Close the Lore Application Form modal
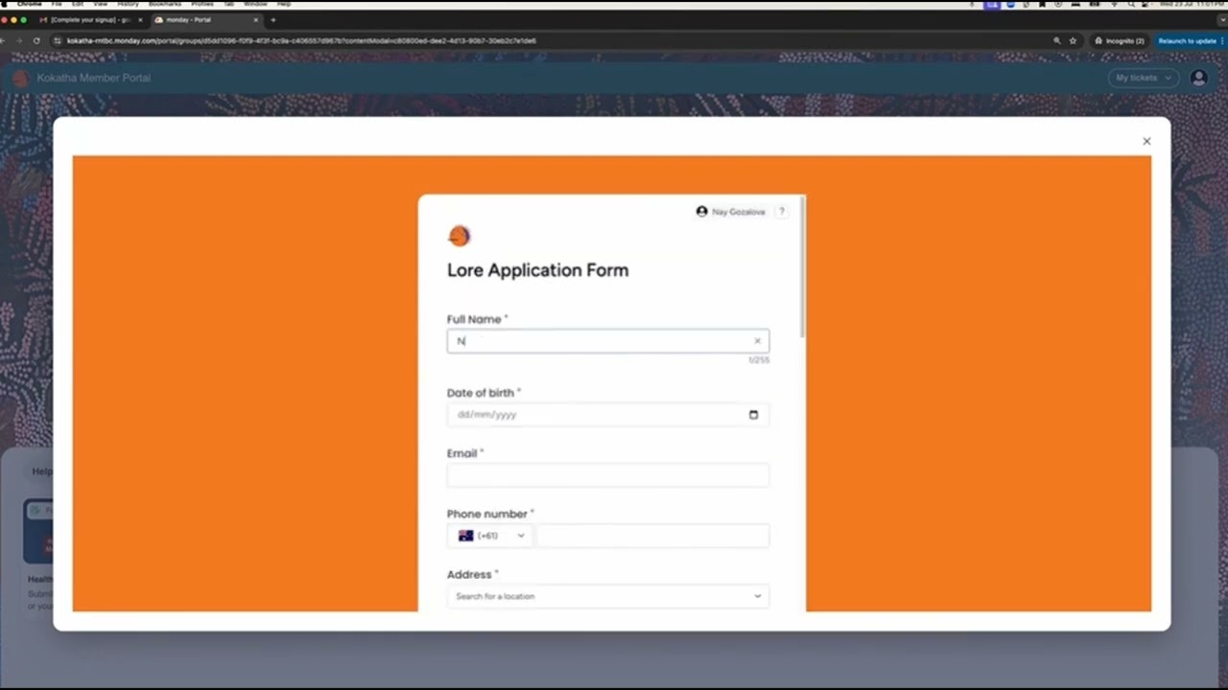The height and width of the screenshot is (690, 1228). (1146, 141)
